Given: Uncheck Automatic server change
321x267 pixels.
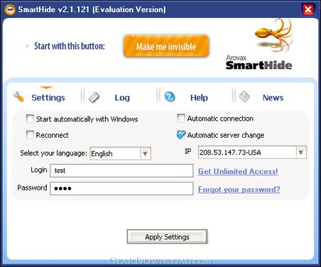Looking at the screenshot, I should click(x=181, y=135).
